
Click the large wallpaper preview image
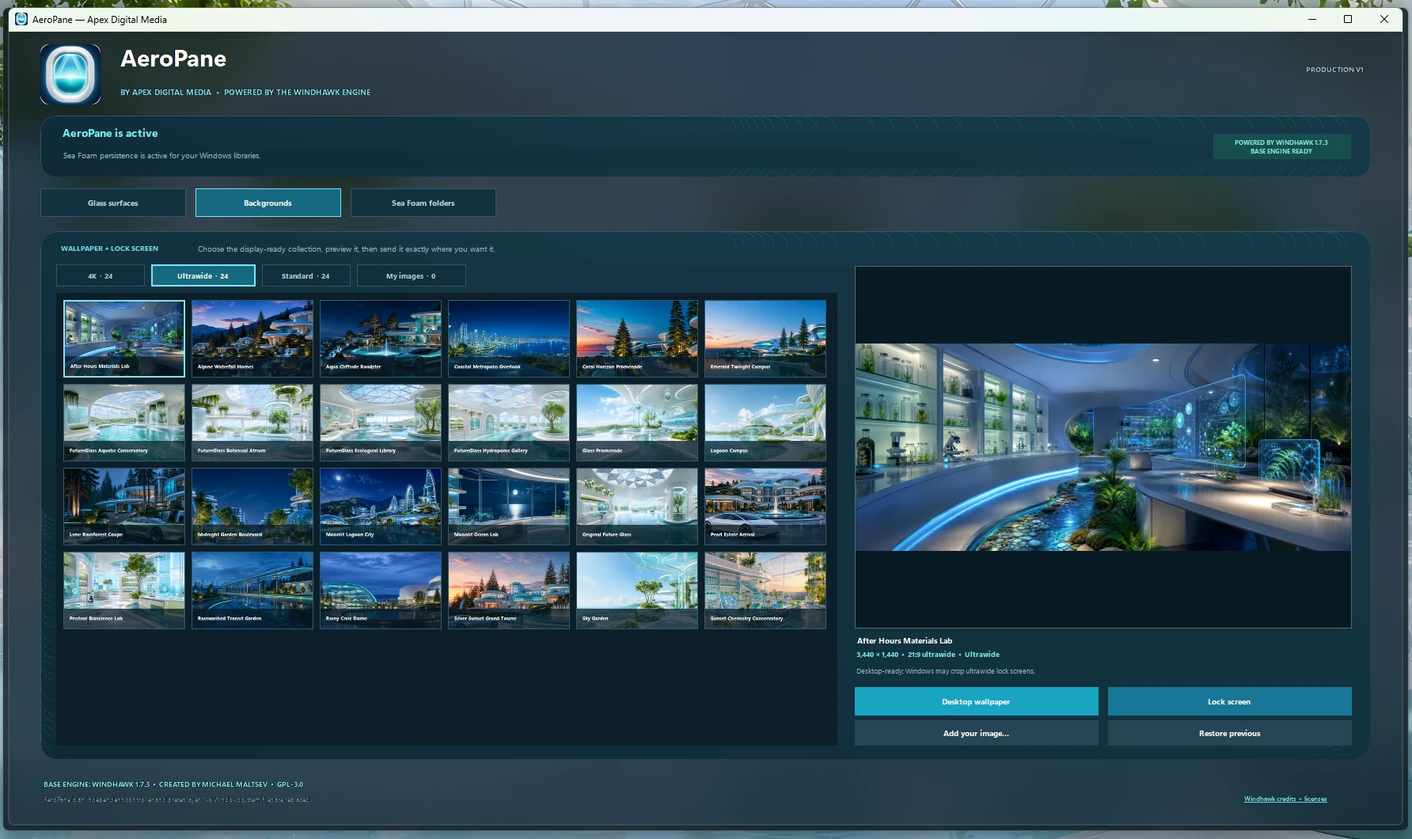coord(1103,447)
